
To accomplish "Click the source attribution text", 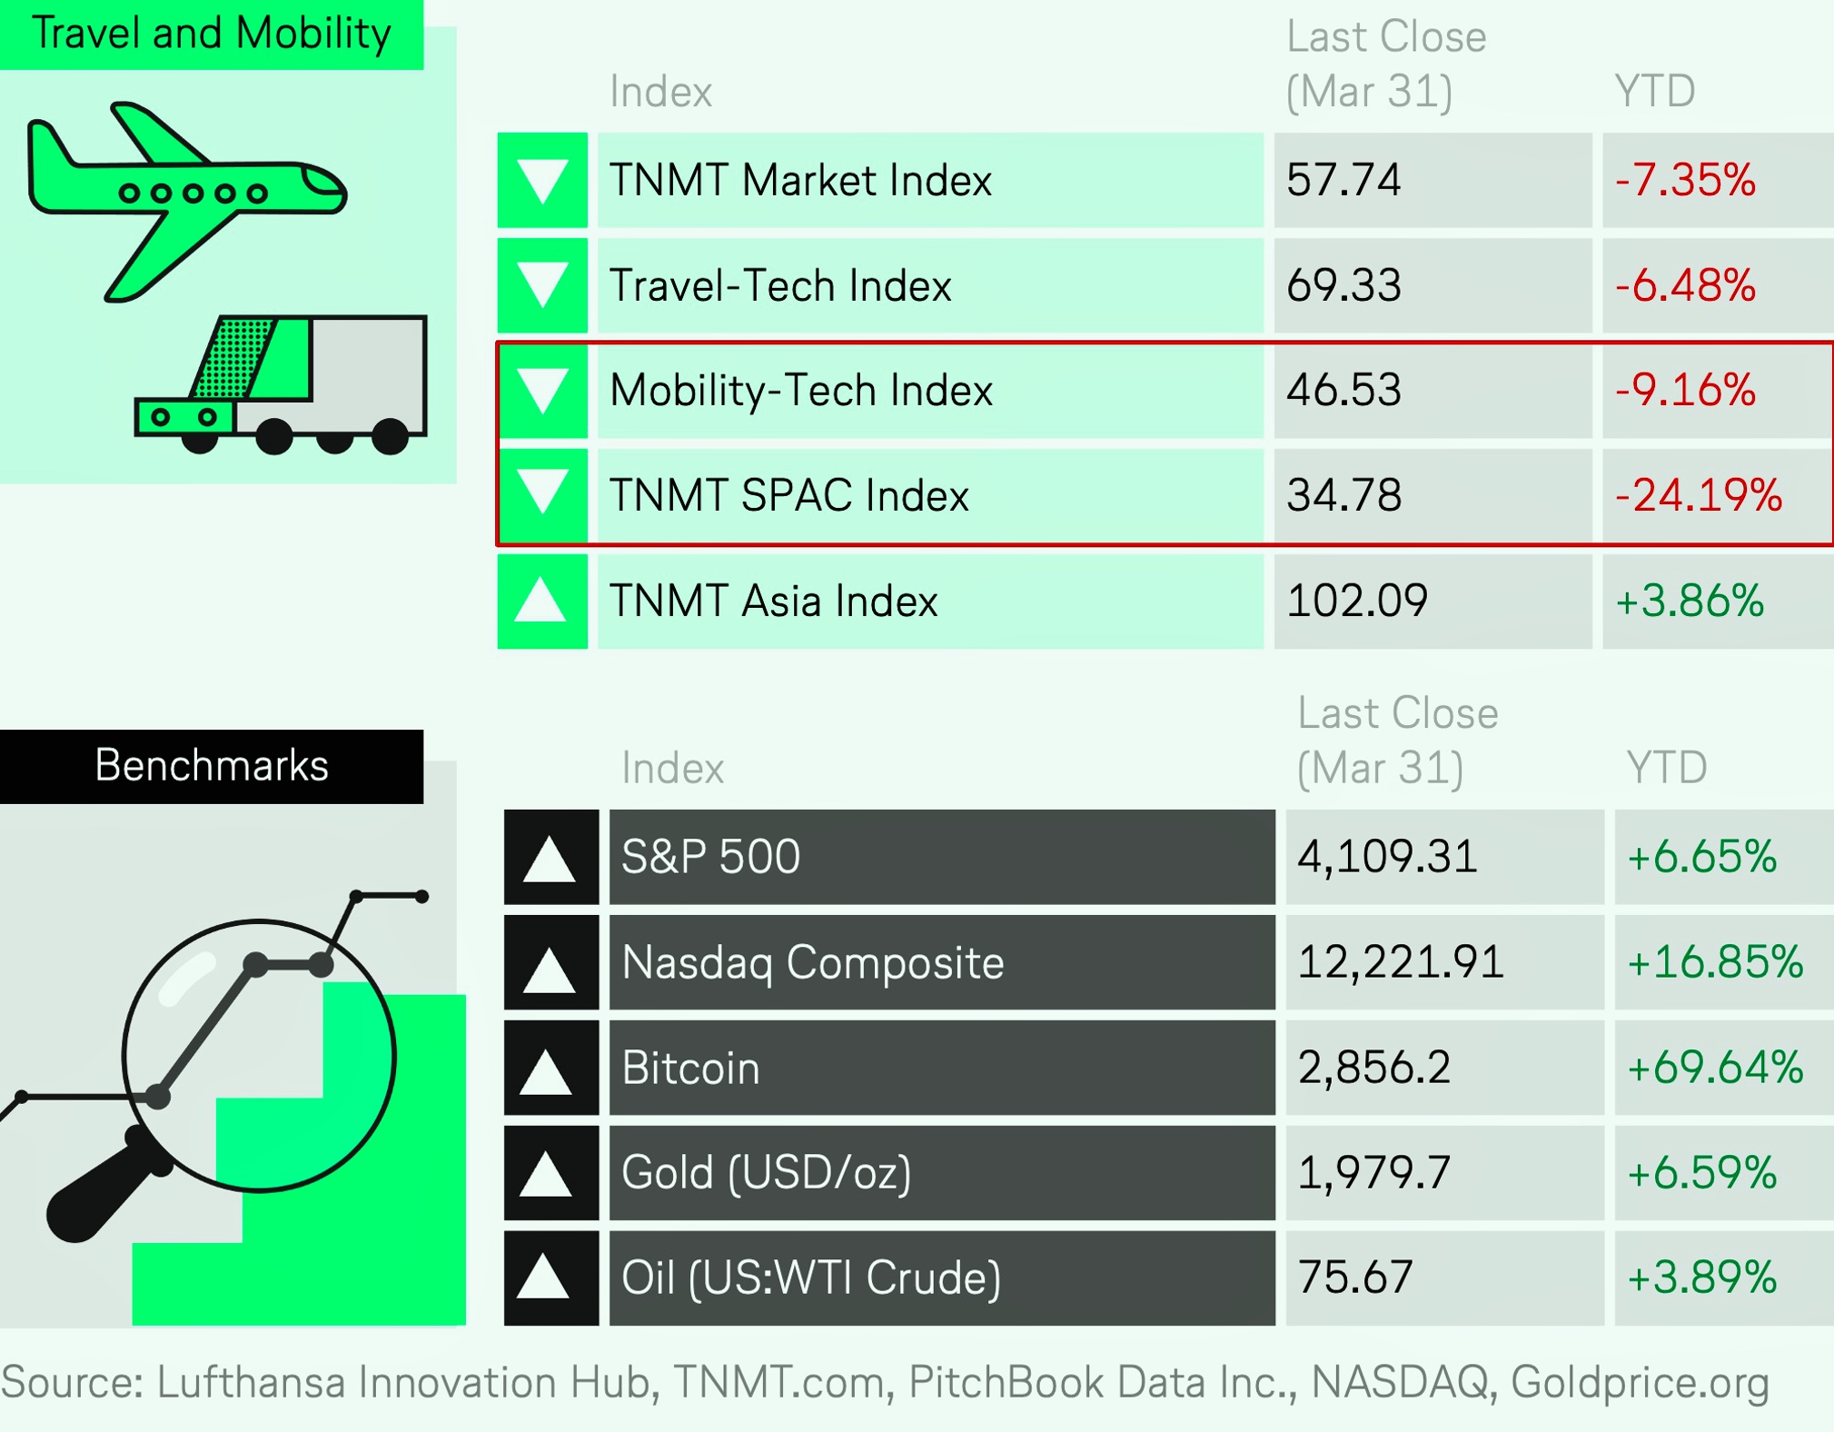I will tap(885, 1383).
